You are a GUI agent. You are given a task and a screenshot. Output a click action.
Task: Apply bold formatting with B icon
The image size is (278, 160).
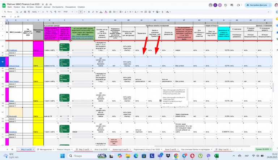tap(89, 12)
